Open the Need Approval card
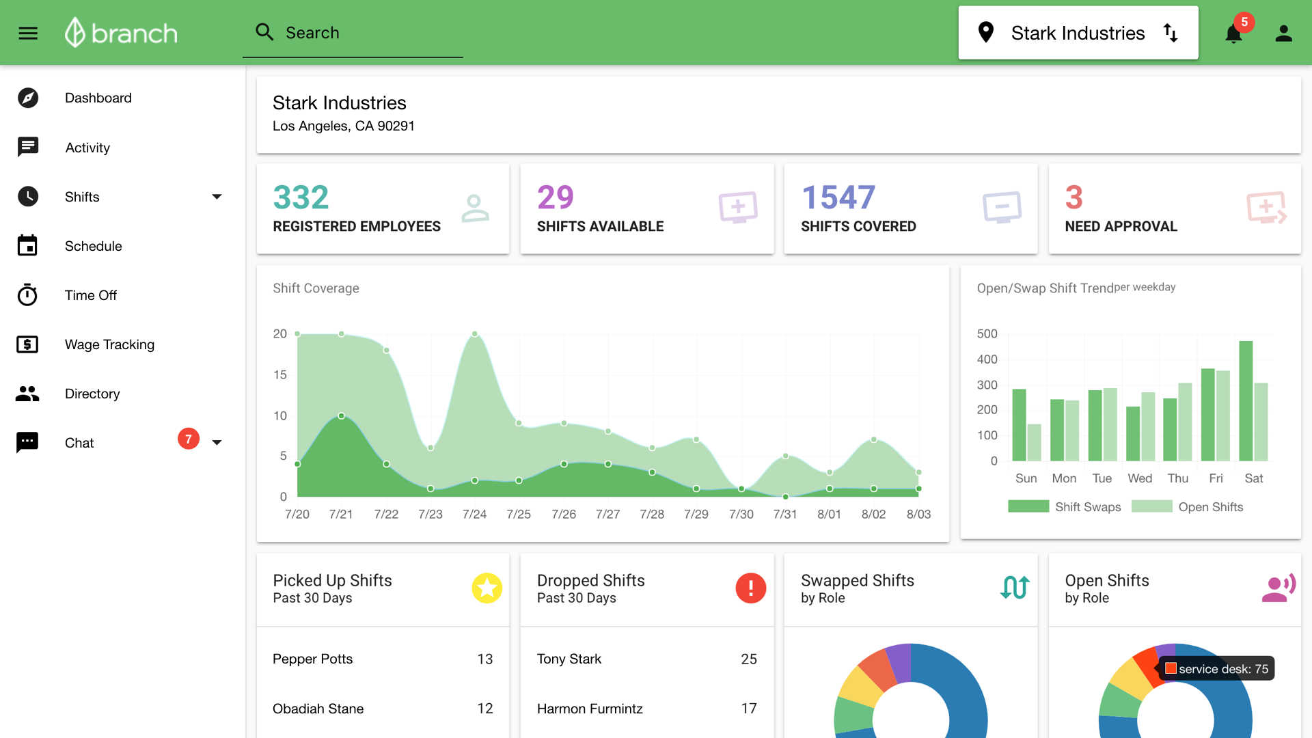Screen dimensions: 1312x738 1174,209
